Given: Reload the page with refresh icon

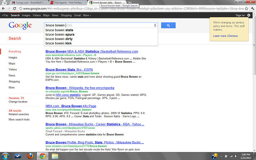Looking at the screenshot, I should point(14,8).
